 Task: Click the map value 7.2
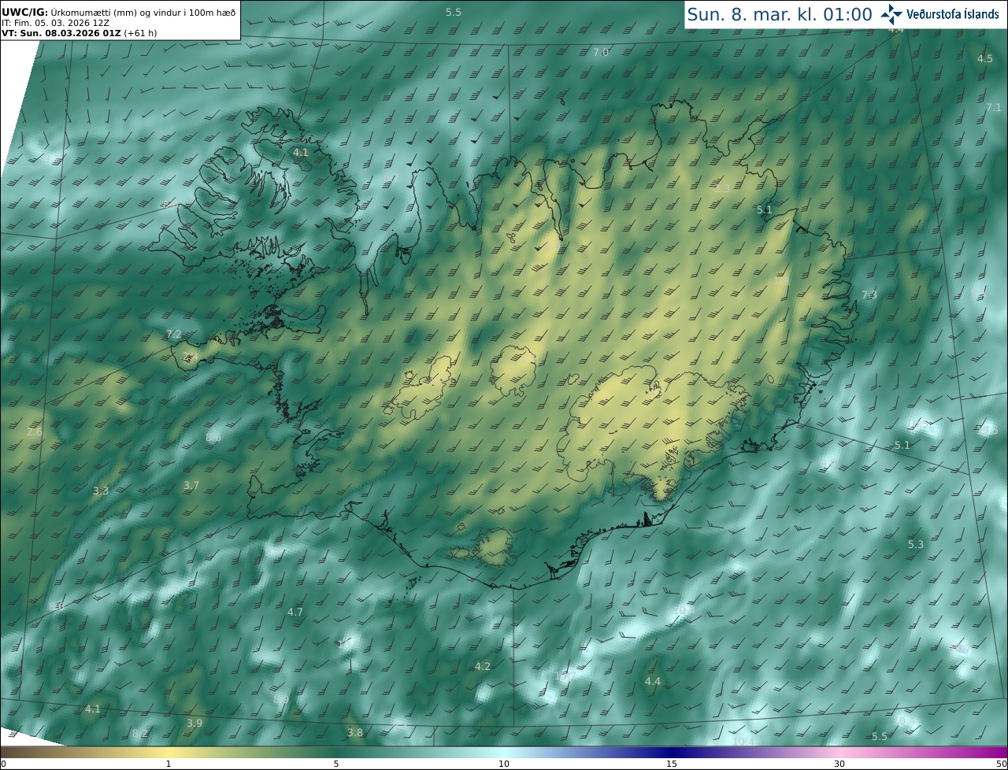click(x=174, y=335)
